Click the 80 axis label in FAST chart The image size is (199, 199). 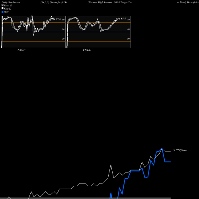(63, 20)
